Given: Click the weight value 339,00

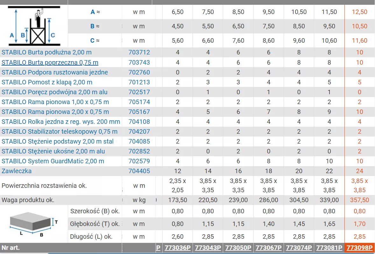Looking at the screenshot, I should click(329, 200).
